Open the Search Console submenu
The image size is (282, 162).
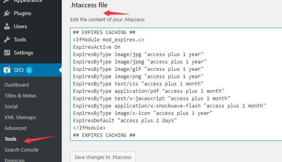pos(22,150)
